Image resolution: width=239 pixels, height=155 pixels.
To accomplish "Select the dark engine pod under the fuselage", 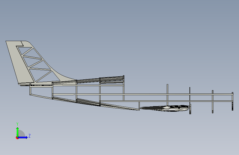I will [165, 108].
